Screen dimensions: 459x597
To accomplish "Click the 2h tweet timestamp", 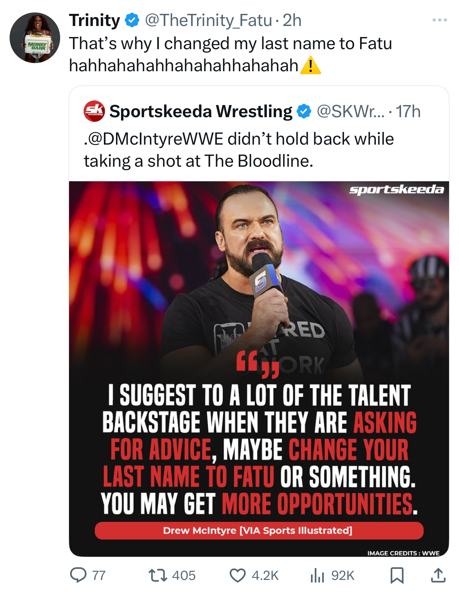I will click(292, 20).
